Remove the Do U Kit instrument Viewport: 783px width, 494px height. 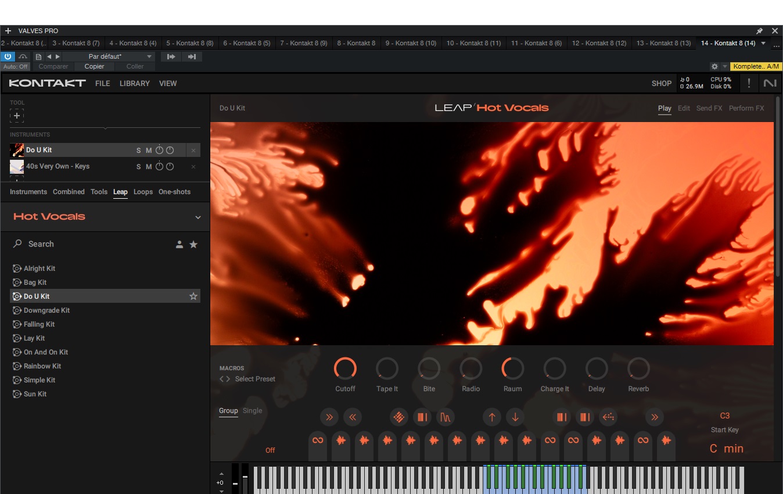pyautogui.click(x=193, y=151)
